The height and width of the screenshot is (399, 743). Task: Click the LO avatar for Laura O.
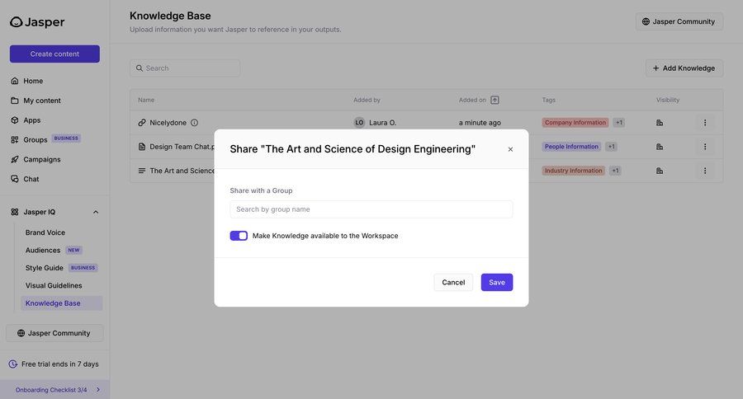click(359, 123)
